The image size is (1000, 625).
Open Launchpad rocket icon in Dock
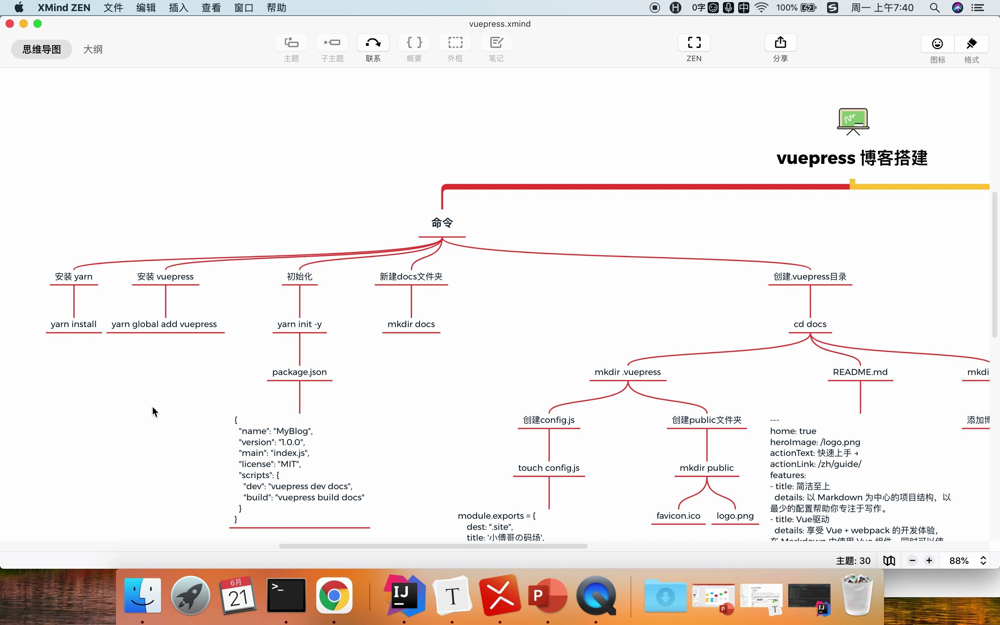191,595
